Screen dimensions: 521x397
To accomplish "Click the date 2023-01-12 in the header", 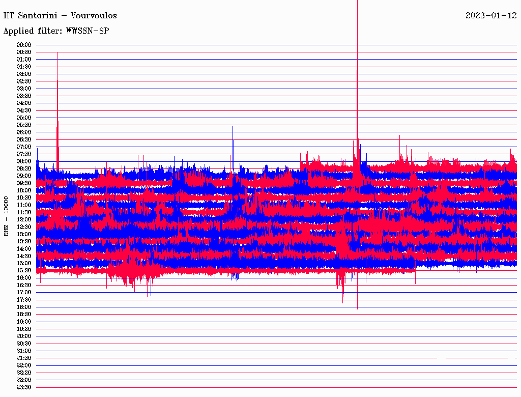I will [491, 15].
